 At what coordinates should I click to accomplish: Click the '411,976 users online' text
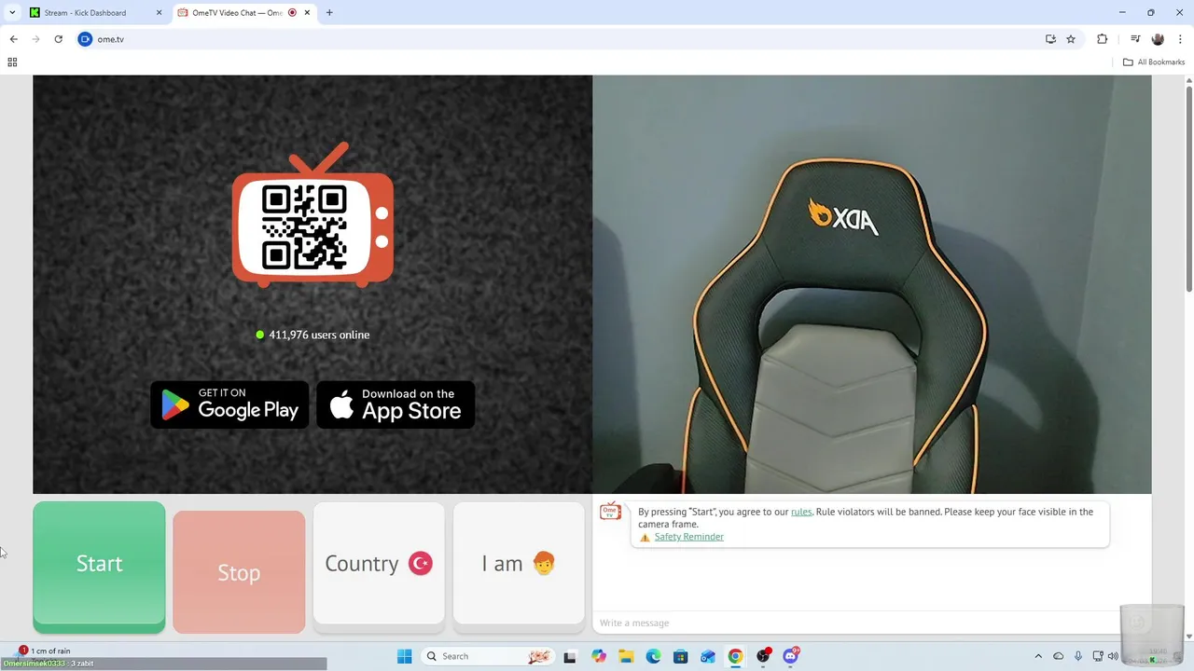coord(319,335)
